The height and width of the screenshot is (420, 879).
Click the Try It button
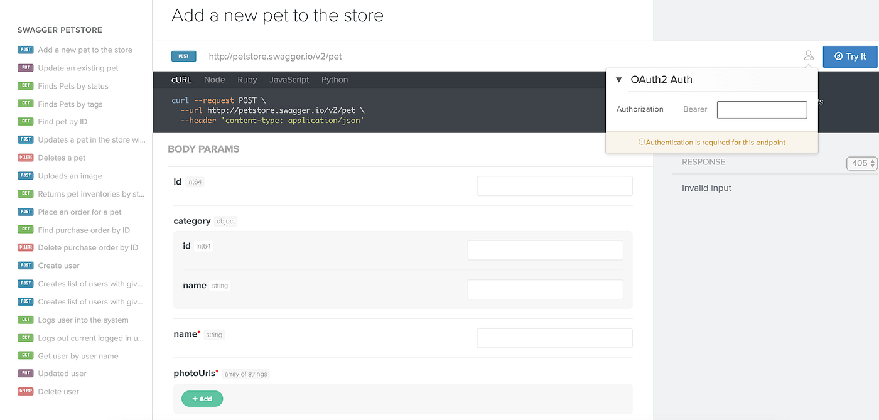849,56
